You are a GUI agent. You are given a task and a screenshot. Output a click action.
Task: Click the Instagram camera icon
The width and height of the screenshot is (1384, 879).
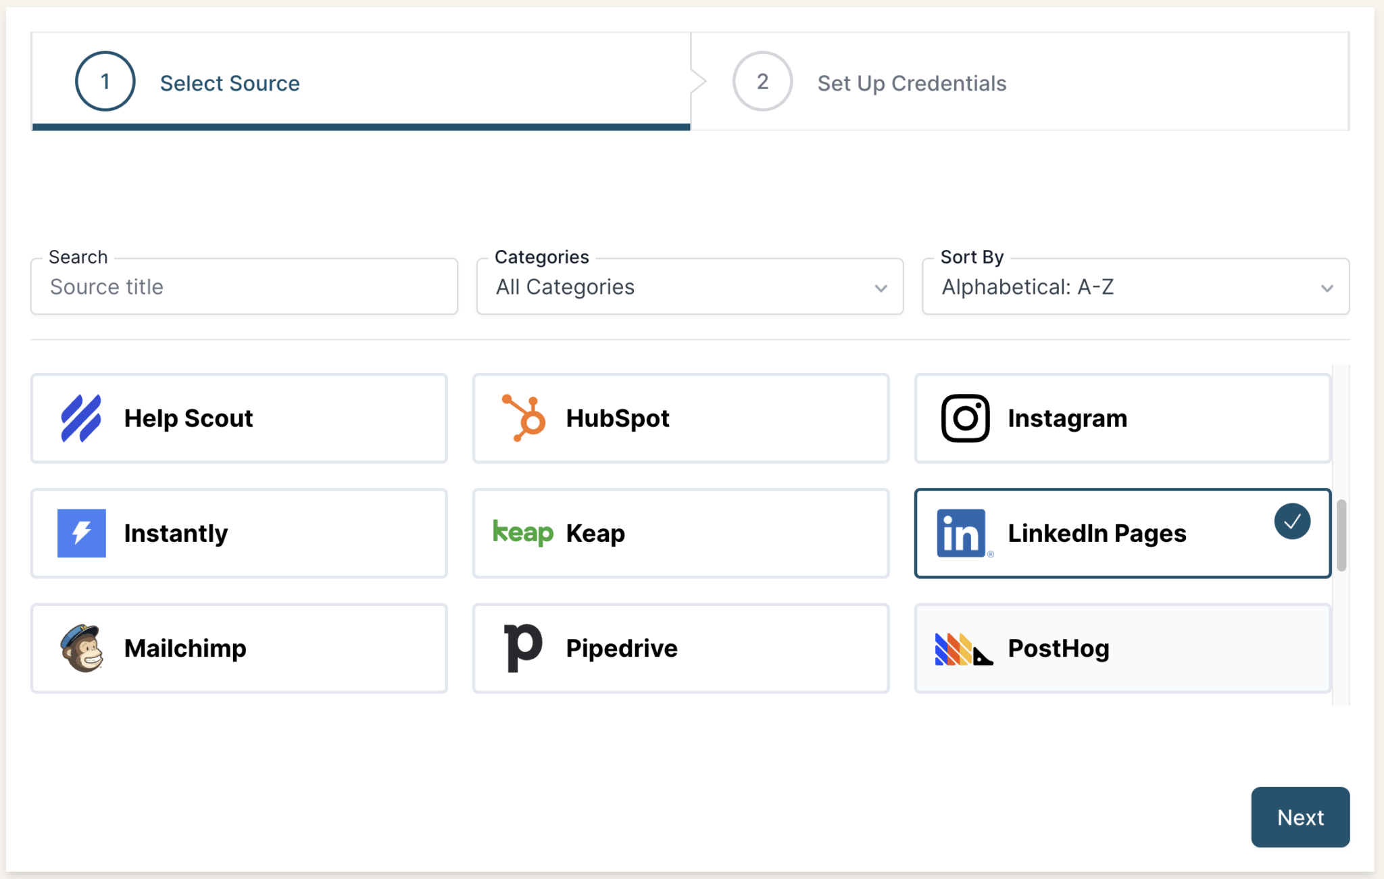[x=965, y=418]
